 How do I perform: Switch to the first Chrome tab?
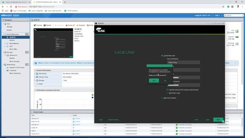coord(16,2)
